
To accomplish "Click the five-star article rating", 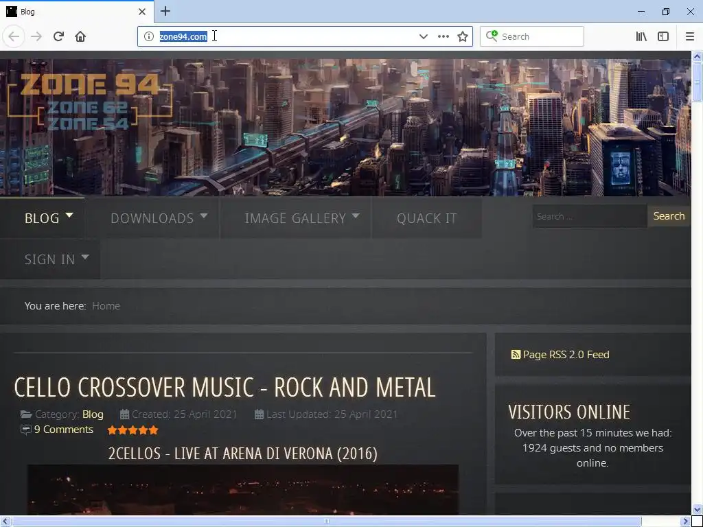I will [x=132, y=430].
